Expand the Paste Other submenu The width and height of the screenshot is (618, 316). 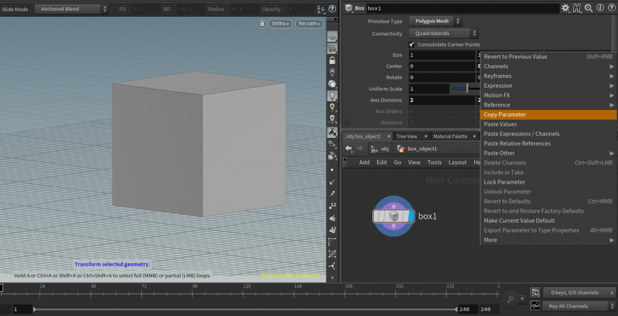pyautogui.click(x=549, y=153)
